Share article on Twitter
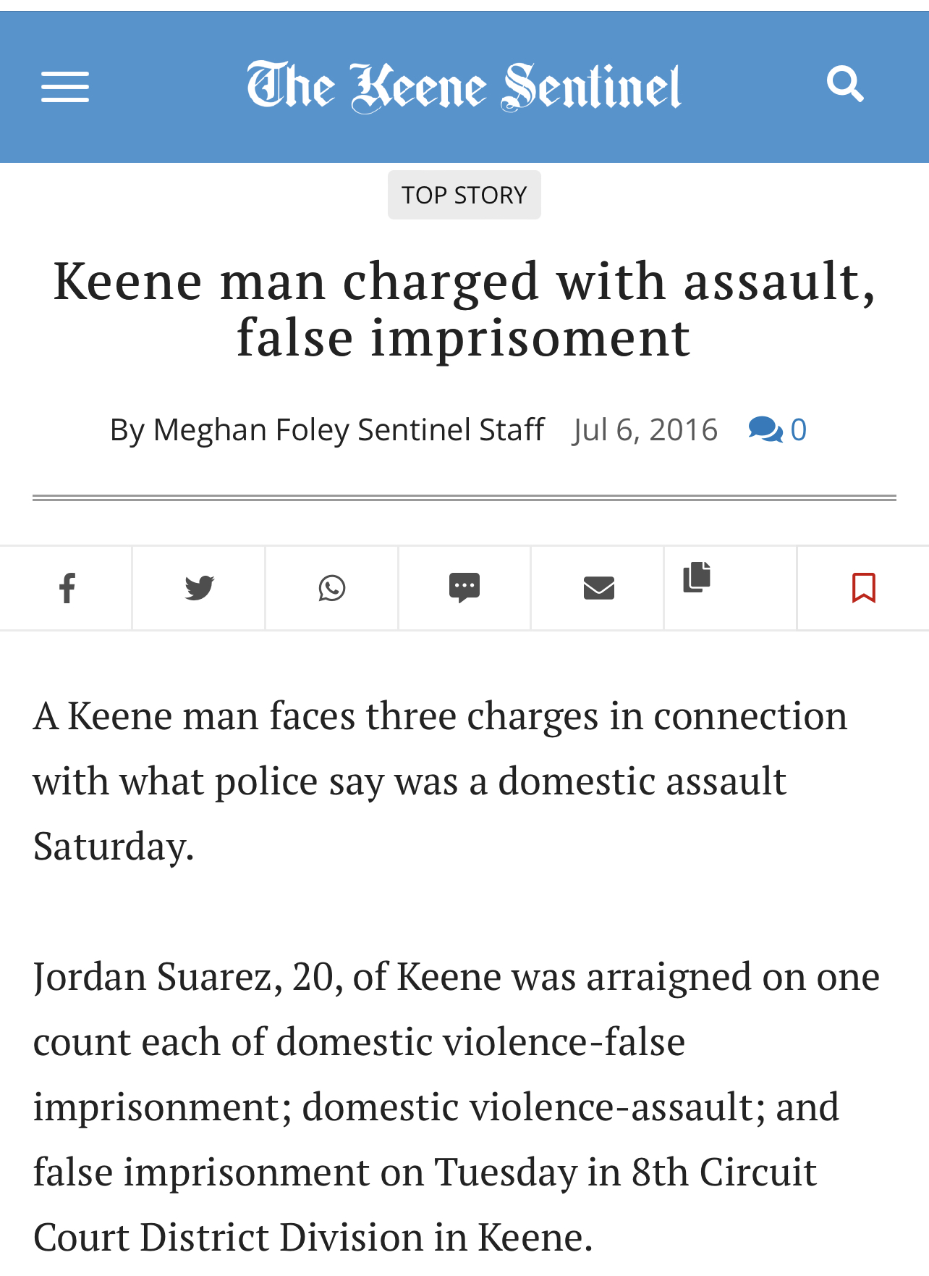 click(x=199, y=588)
